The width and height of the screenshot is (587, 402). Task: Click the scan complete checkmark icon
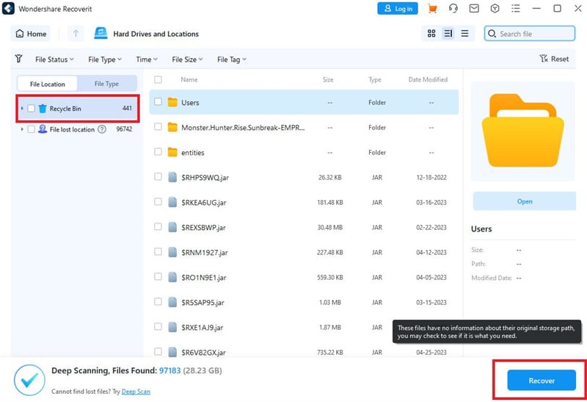pyautogui.click(x=29, y=380)
